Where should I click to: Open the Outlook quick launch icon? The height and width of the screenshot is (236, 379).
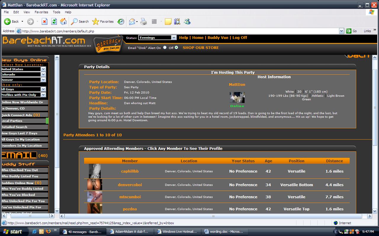coord(41,232)
